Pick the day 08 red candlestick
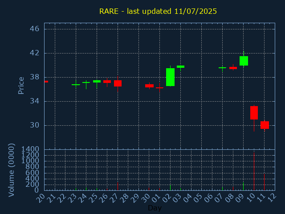This screenshot has width=285, height=214. click(233, 68)
